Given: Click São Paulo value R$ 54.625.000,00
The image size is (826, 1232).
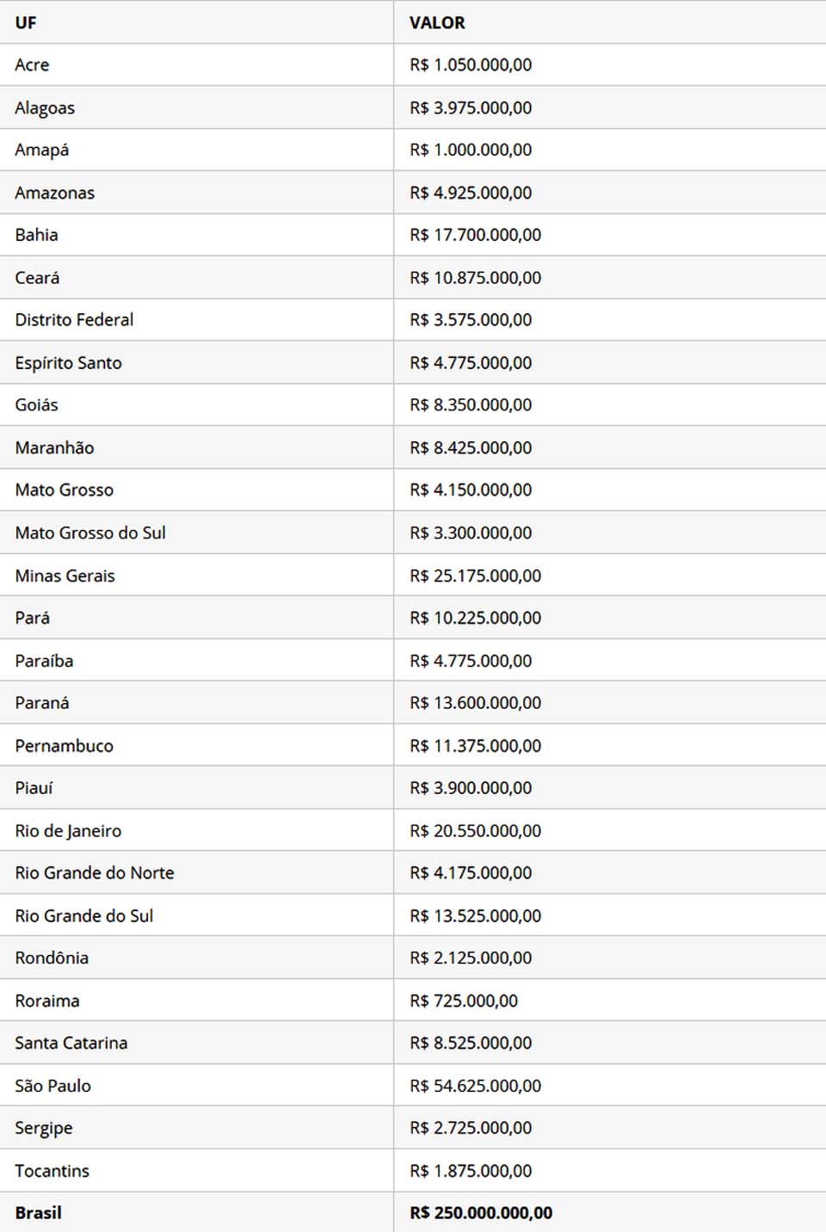Looking at the screenshot, I should tap(475, 1086).
